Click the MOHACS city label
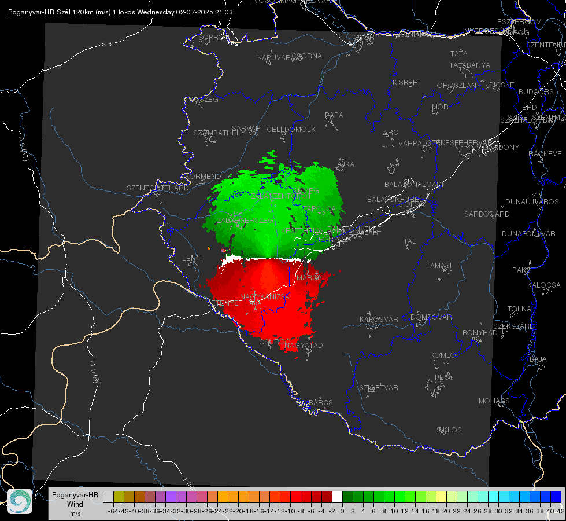The width and height of the screenshot is (566, 521). pos(494,401)
